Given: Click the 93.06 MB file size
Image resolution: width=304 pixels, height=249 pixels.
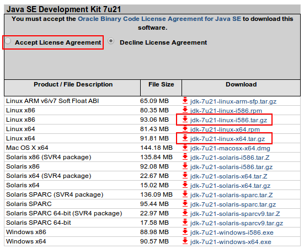Looking at the screenshot, I should coord(154,120).
